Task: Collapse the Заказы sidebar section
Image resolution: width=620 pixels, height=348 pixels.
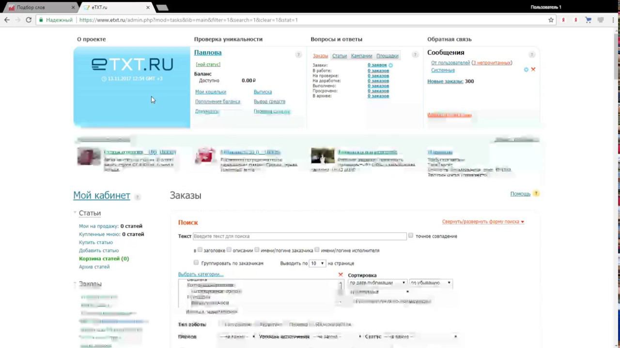Action: (x=75, y=284)
